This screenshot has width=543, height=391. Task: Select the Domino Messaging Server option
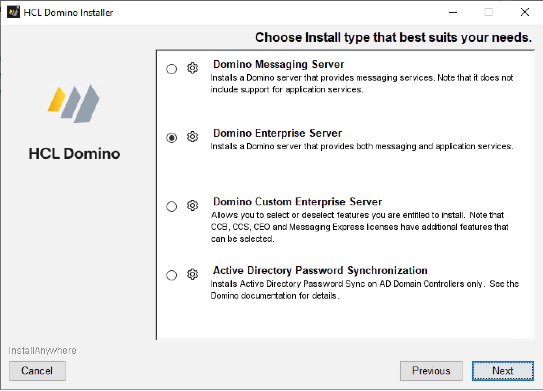tap(171, 69)
